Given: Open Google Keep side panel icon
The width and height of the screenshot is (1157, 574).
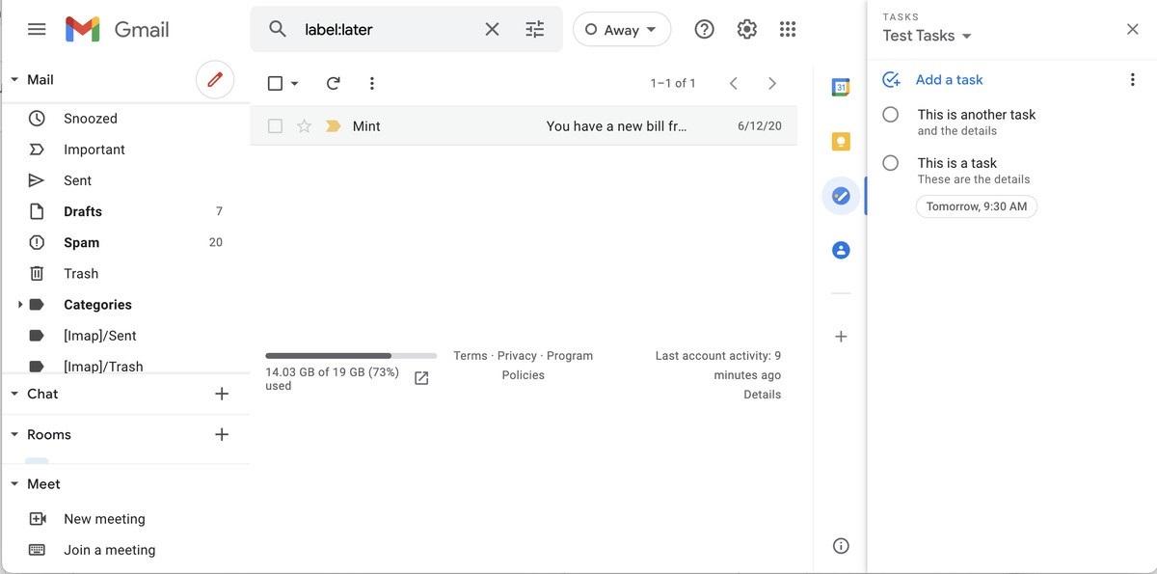Looking at the screenshot, I should (840, 142).
